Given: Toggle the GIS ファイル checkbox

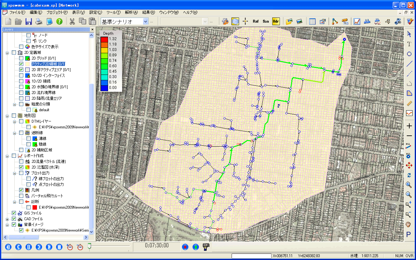Looking at the screenshot, I should (14, 213).
